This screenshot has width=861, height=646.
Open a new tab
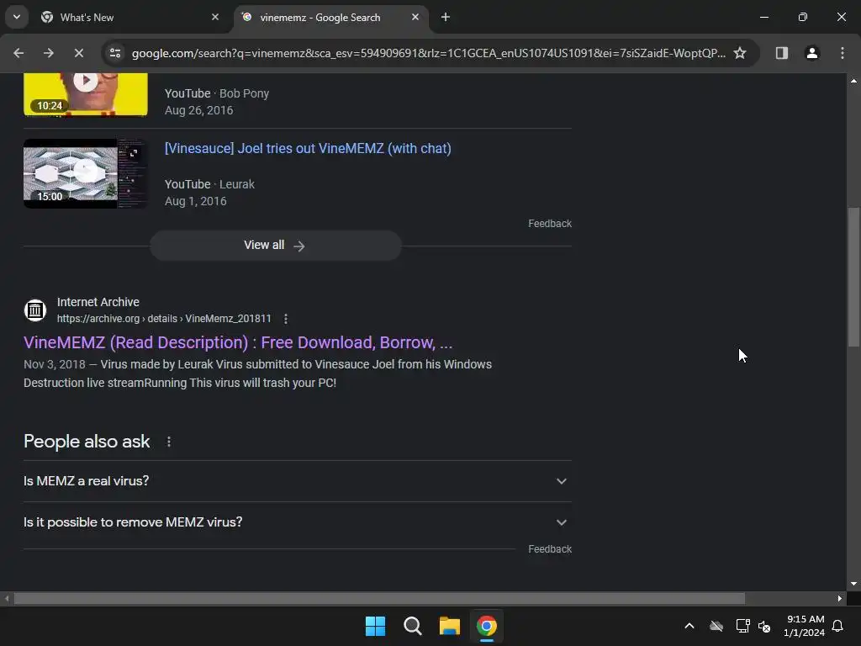coord(446,17)
